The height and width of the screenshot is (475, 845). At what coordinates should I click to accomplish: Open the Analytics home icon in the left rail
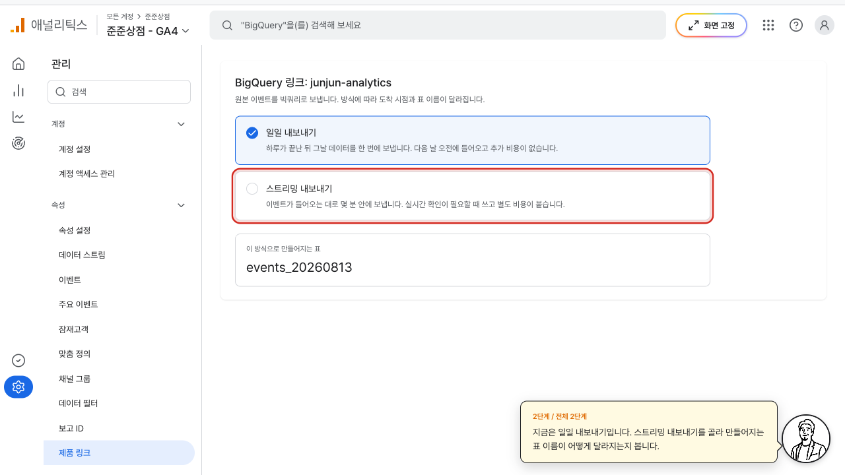tap(18, 64)
